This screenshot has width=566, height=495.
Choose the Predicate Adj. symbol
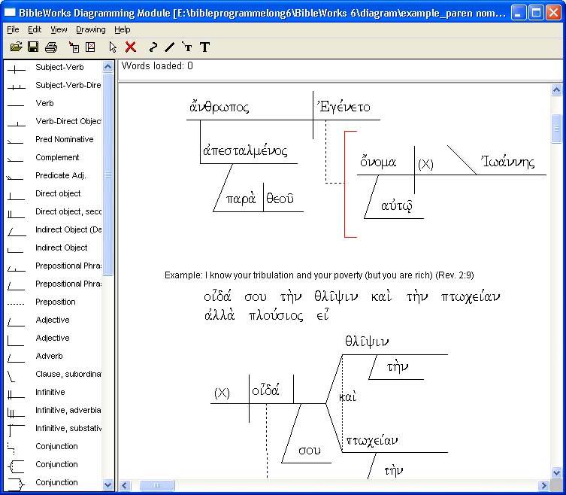(16, 178)
